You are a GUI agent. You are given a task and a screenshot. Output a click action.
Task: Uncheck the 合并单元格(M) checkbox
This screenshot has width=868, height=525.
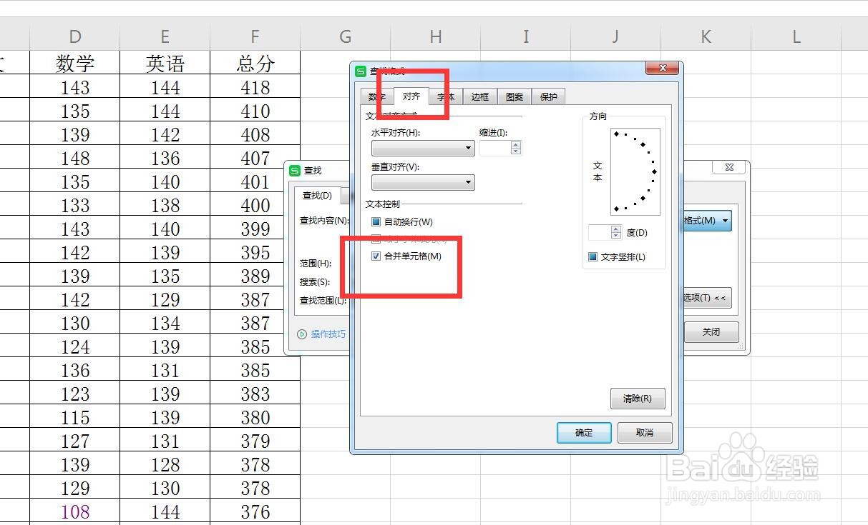tap(376, 256)
